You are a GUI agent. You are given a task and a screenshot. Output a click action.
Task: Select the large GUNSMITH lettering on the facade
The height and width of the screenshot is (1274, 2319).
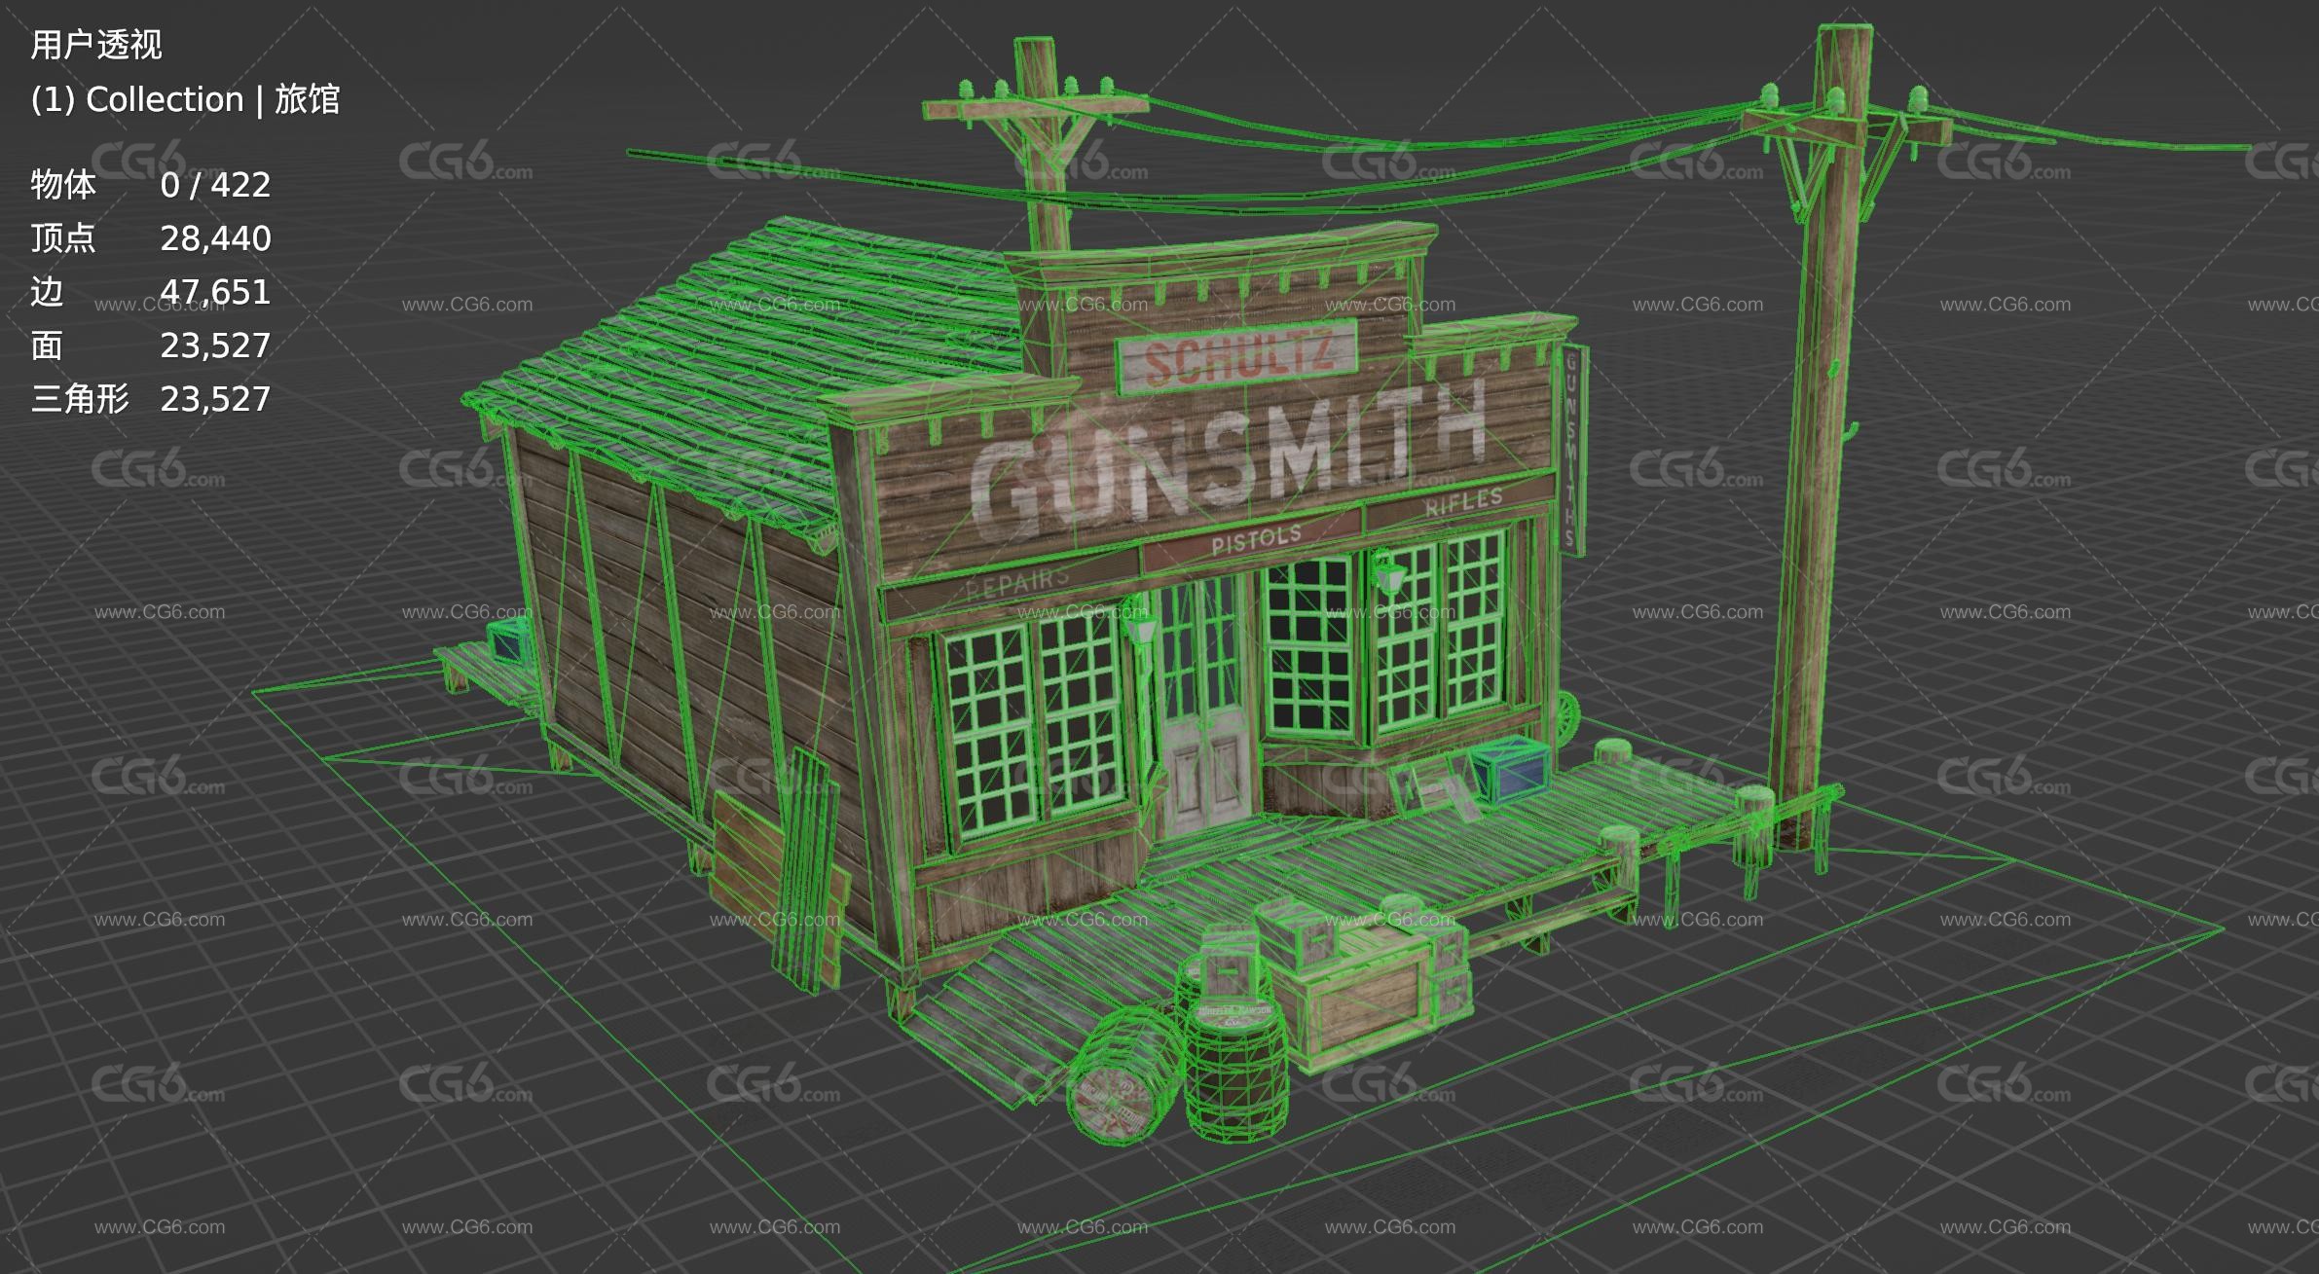pos(1229,463)
